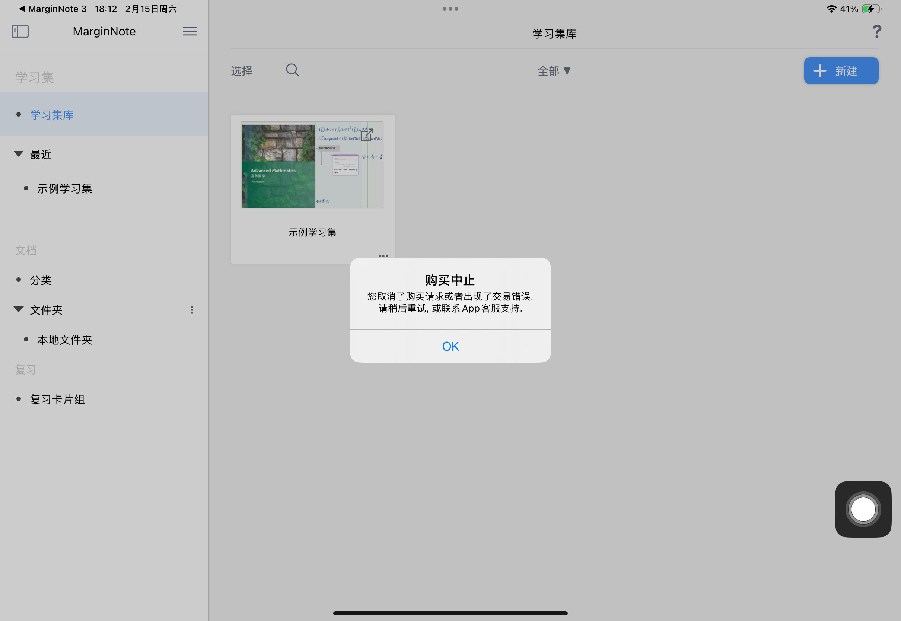Tap the AssistiveTouch floating button
This screenshot has width=901, height=621.
(863, 509)
